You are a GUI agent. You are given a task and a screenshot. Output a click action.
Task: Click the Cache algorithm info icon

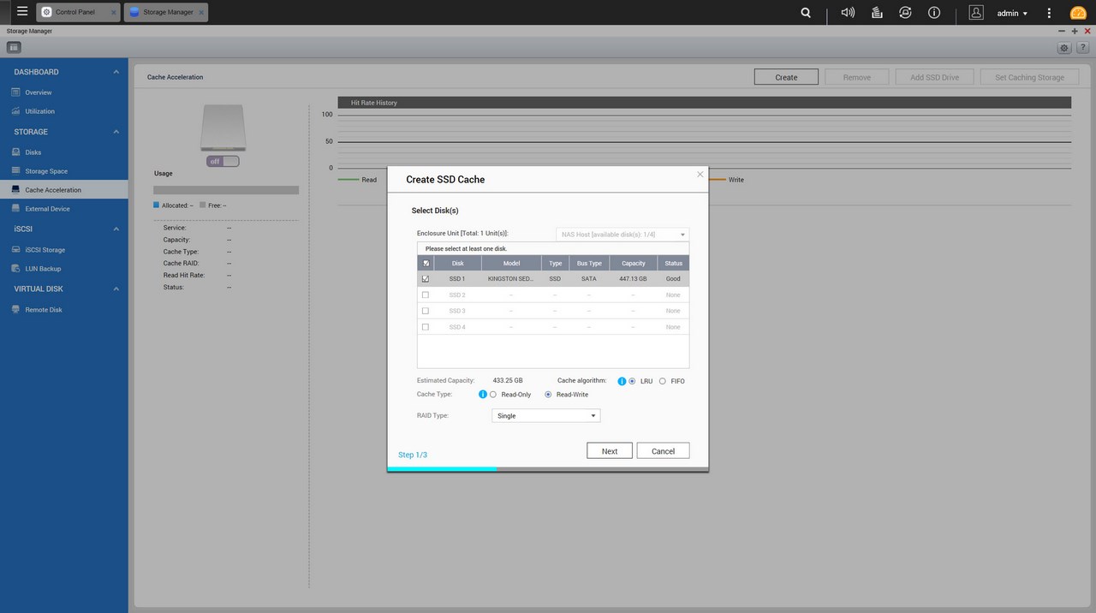[x=622, y=380]
